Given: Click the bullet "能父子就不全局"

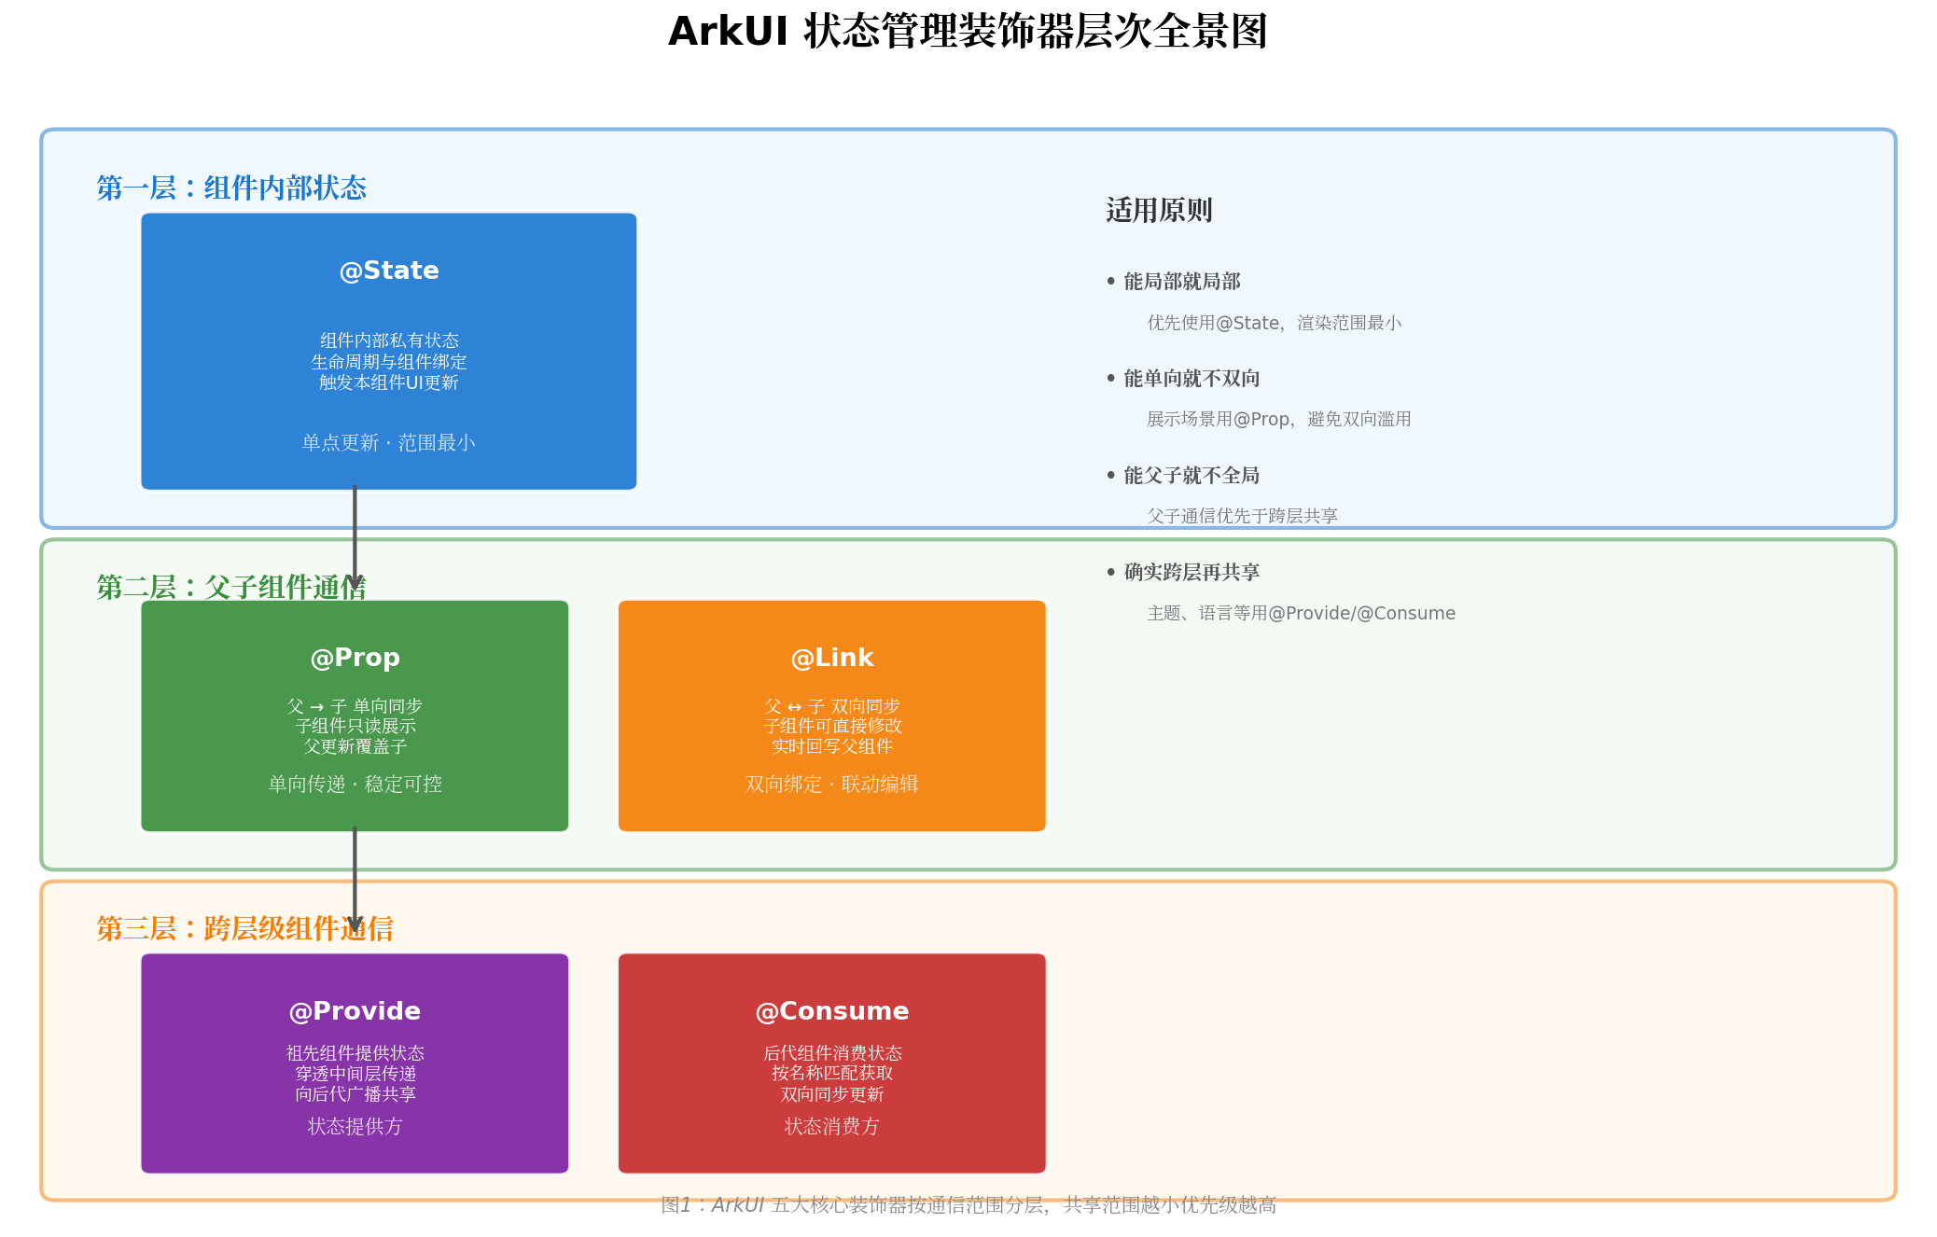Looking at the screenshot, I should coord(1183,475).
